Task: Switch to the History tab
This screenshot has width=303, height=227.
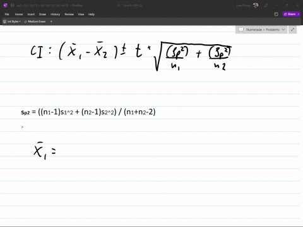Action: pyautogui.click(x=56, y=15)
